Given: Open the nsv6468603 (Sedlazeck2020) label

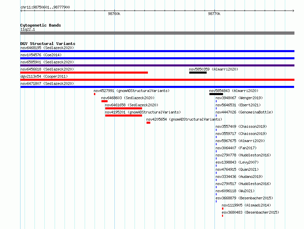Looking at the screenshot, I should [128, 98].
